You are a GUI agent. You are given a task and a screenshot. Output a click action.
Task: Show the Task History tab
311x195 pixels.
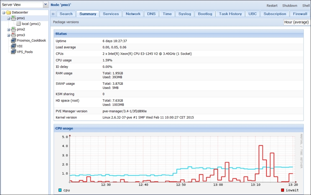coord(230,14)
